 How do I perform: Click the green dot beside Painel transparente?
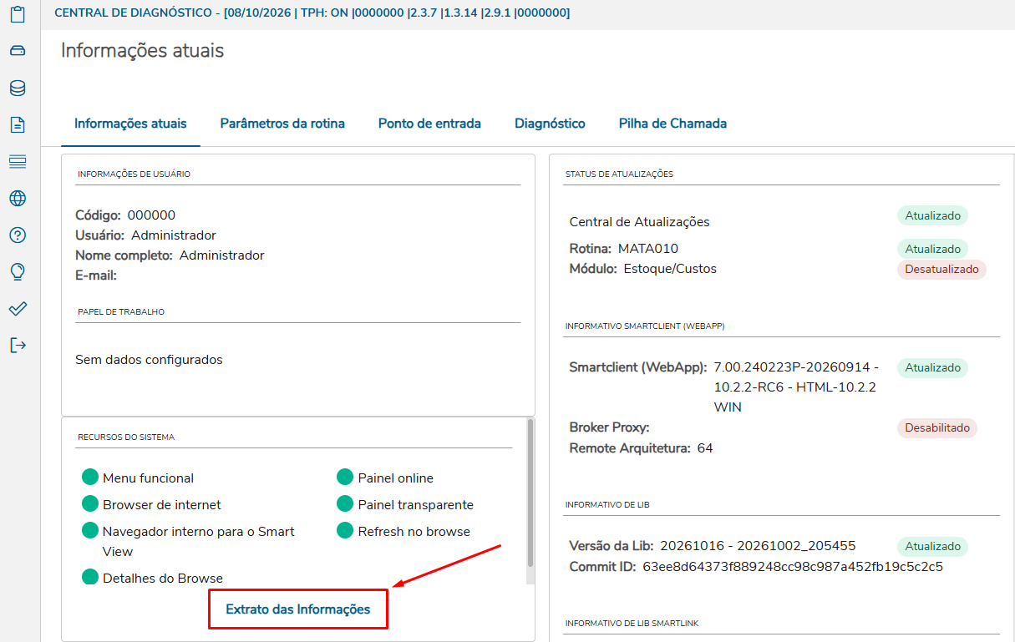pyautogui.click(x=345, y=503)
